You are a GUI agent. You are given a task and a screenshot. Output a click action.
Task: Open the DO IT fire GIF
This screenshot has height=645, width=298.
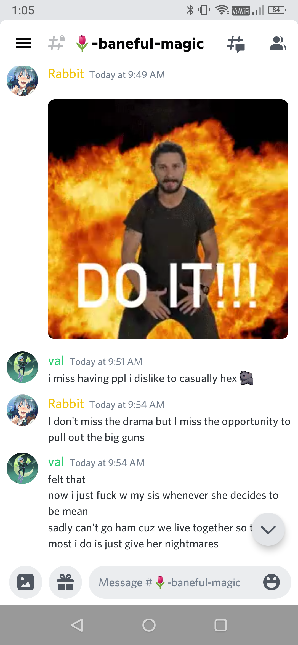(168, 219)
